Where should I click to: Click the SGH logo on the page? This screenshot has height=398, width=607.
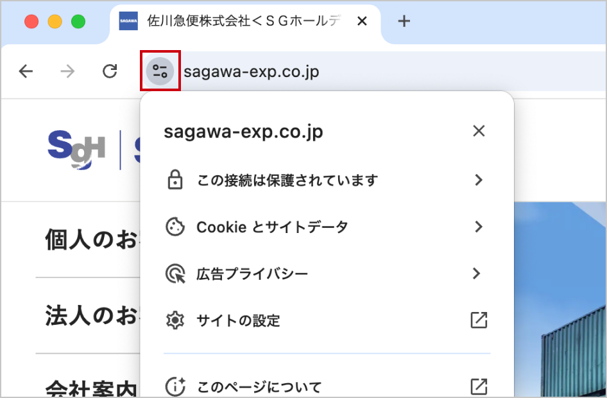click(76, 150)
